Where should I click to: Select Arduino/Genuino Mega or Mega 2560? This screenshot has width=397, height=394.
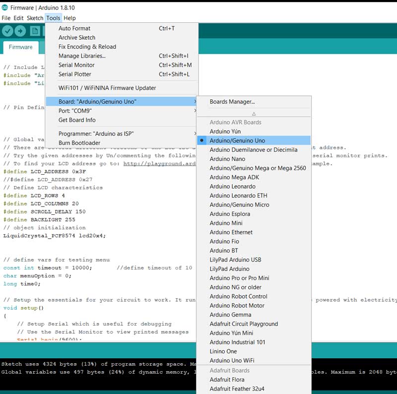tap(254, 168)
